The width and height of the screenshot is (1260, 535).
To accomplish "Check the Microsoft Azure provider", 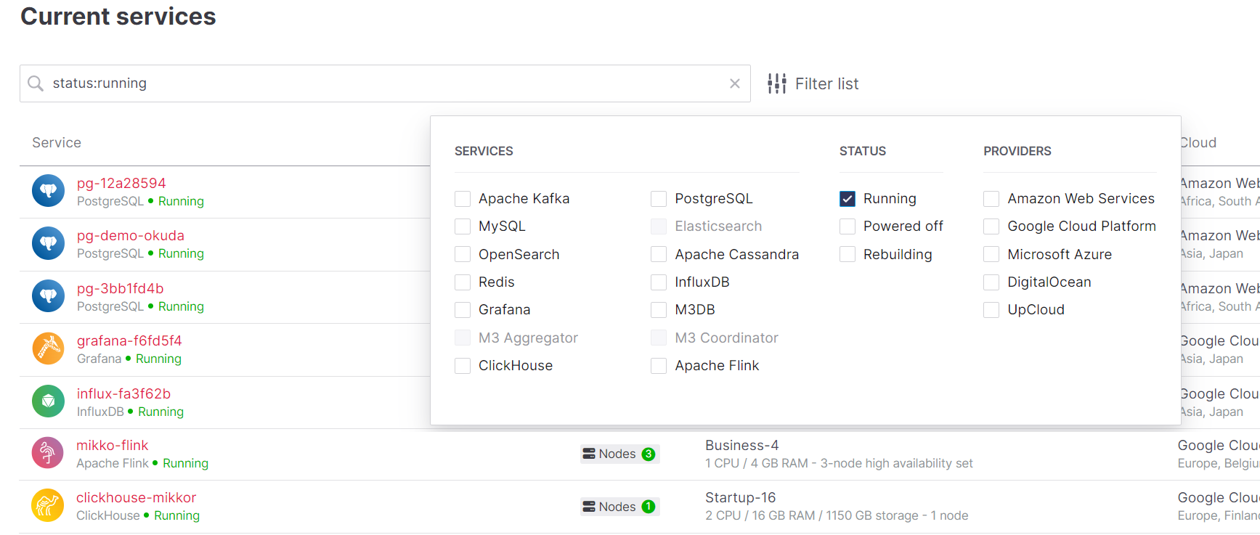I will pos(991,255).
